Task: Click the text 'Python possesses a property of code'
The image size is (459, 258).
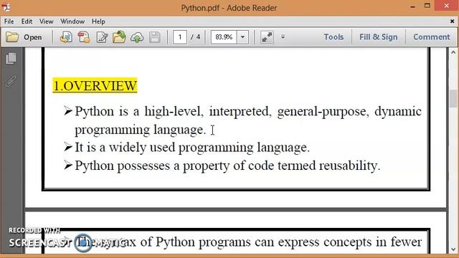Action: coord(175,166)
